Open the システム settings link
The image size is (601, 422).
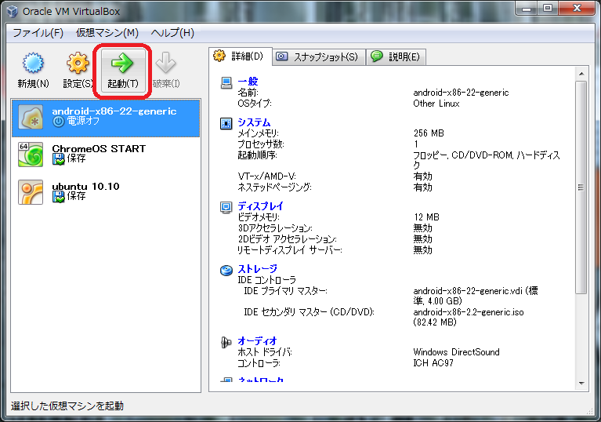pyautogui.click(x=254, y=122)
